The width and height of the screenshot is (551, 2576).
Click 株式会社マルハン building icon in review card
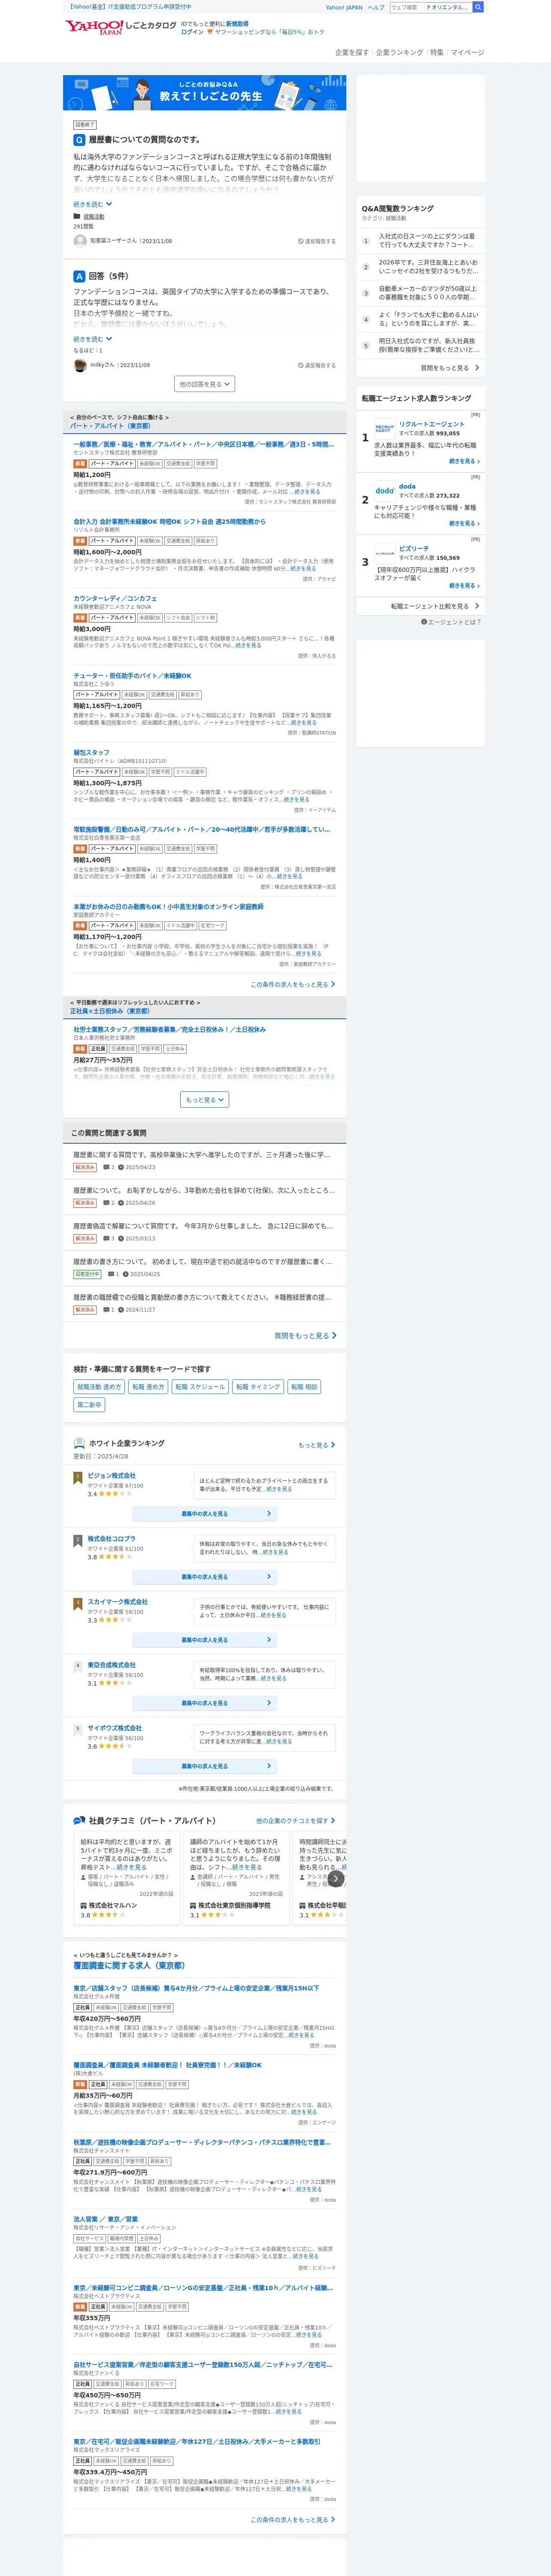point(84,1906)
